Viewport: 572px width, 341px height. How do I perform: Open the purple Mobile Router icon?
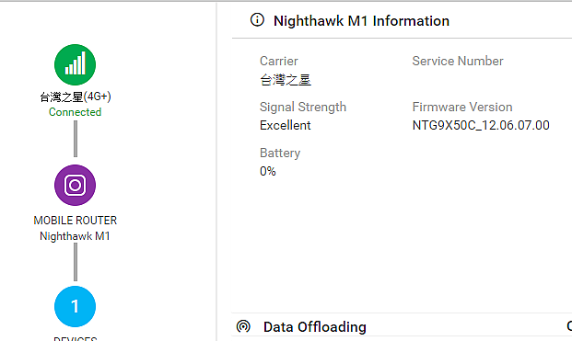pyautogui.click(x=76, y=186)
